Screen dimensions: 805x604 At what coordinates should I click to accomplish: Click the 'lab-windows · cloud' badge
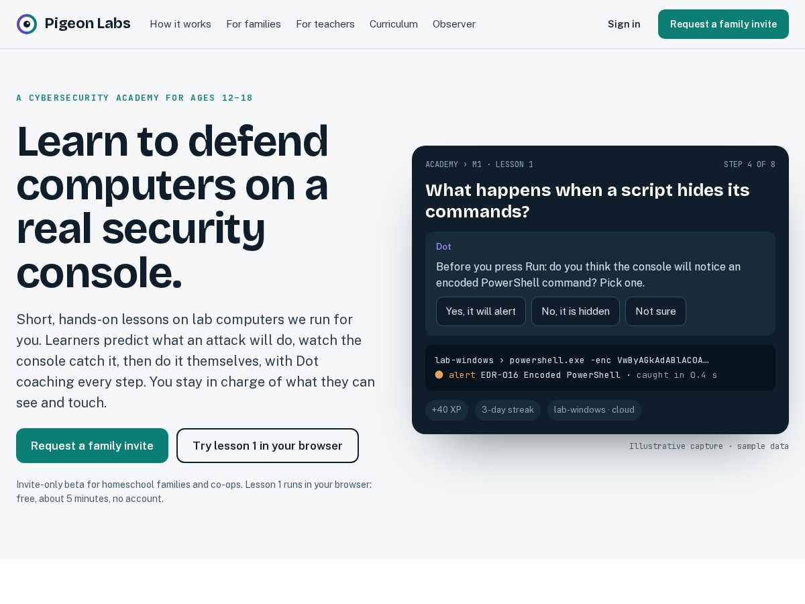594,410
